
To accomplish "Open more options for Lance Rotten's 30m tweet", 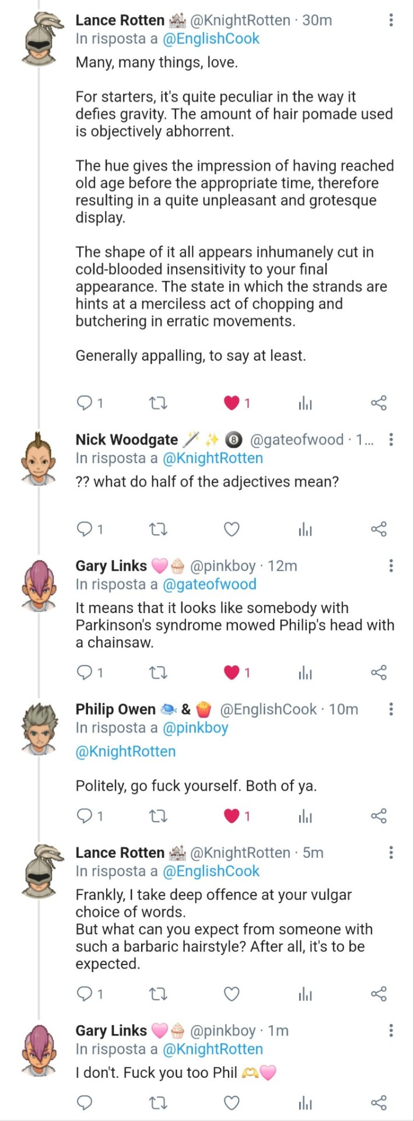I will [x=391, y=20].
